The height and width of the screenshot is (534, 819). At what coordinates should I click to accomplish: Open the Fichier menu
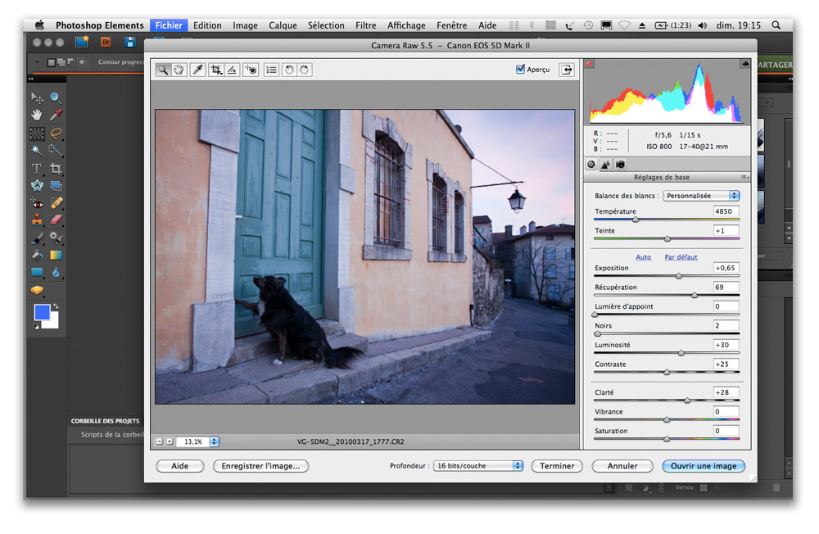169,25
